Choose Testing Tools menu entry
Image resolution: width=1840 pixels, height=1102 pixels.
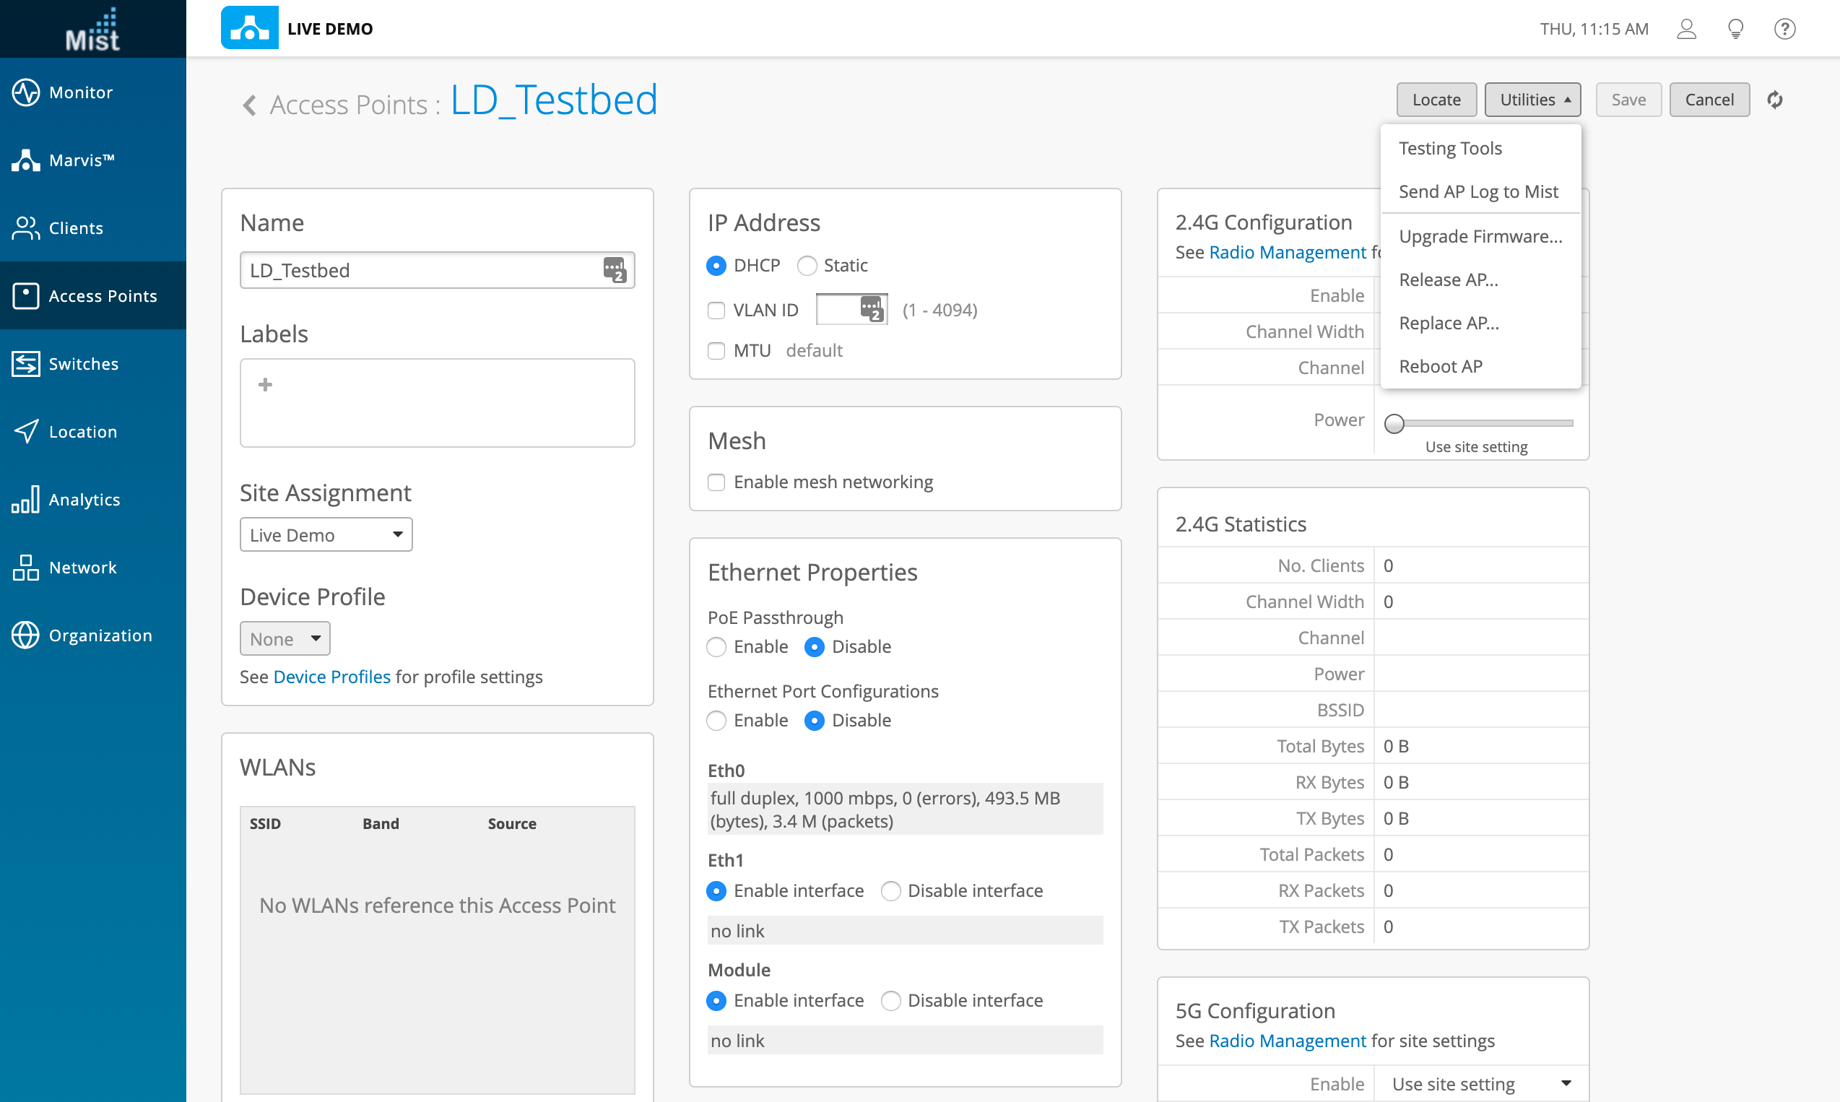(1449, 148)
